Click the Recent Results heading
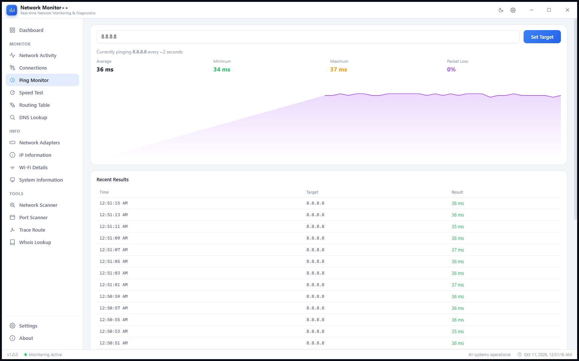 [113, 180]
